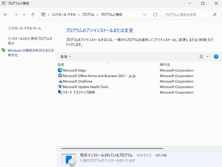Click the forward navigation arrow
Viewport: 222px width, 167px height.
point(15,15)
